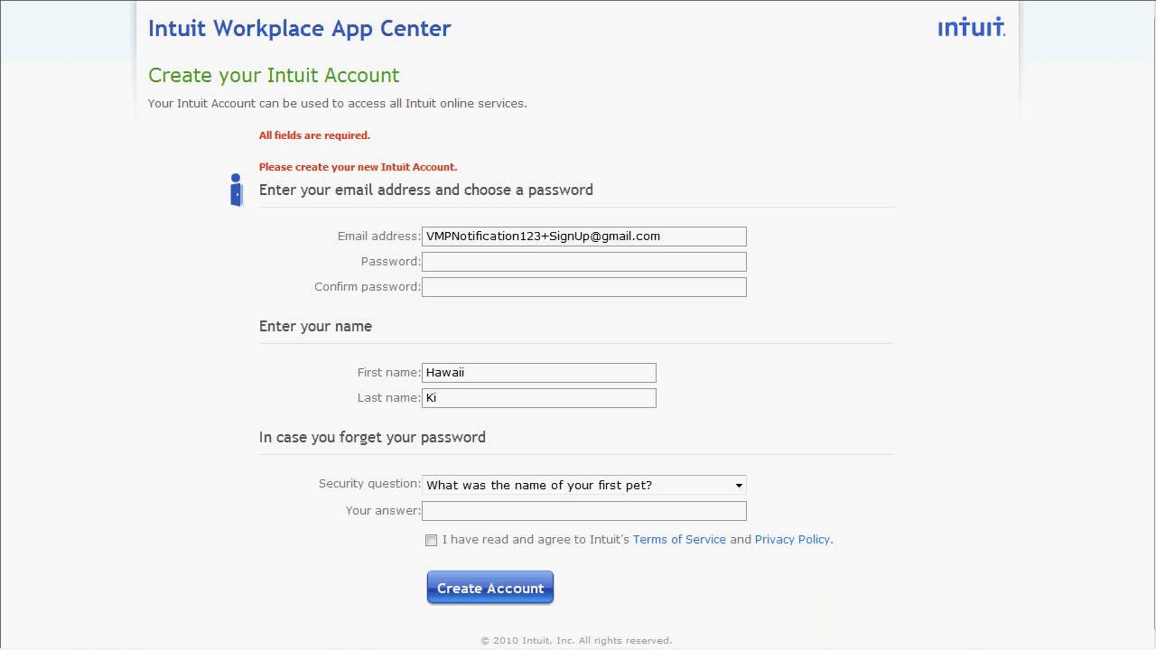Click the Intuit logo
This screenshot has height=650, width=1156.
(972, 27)
